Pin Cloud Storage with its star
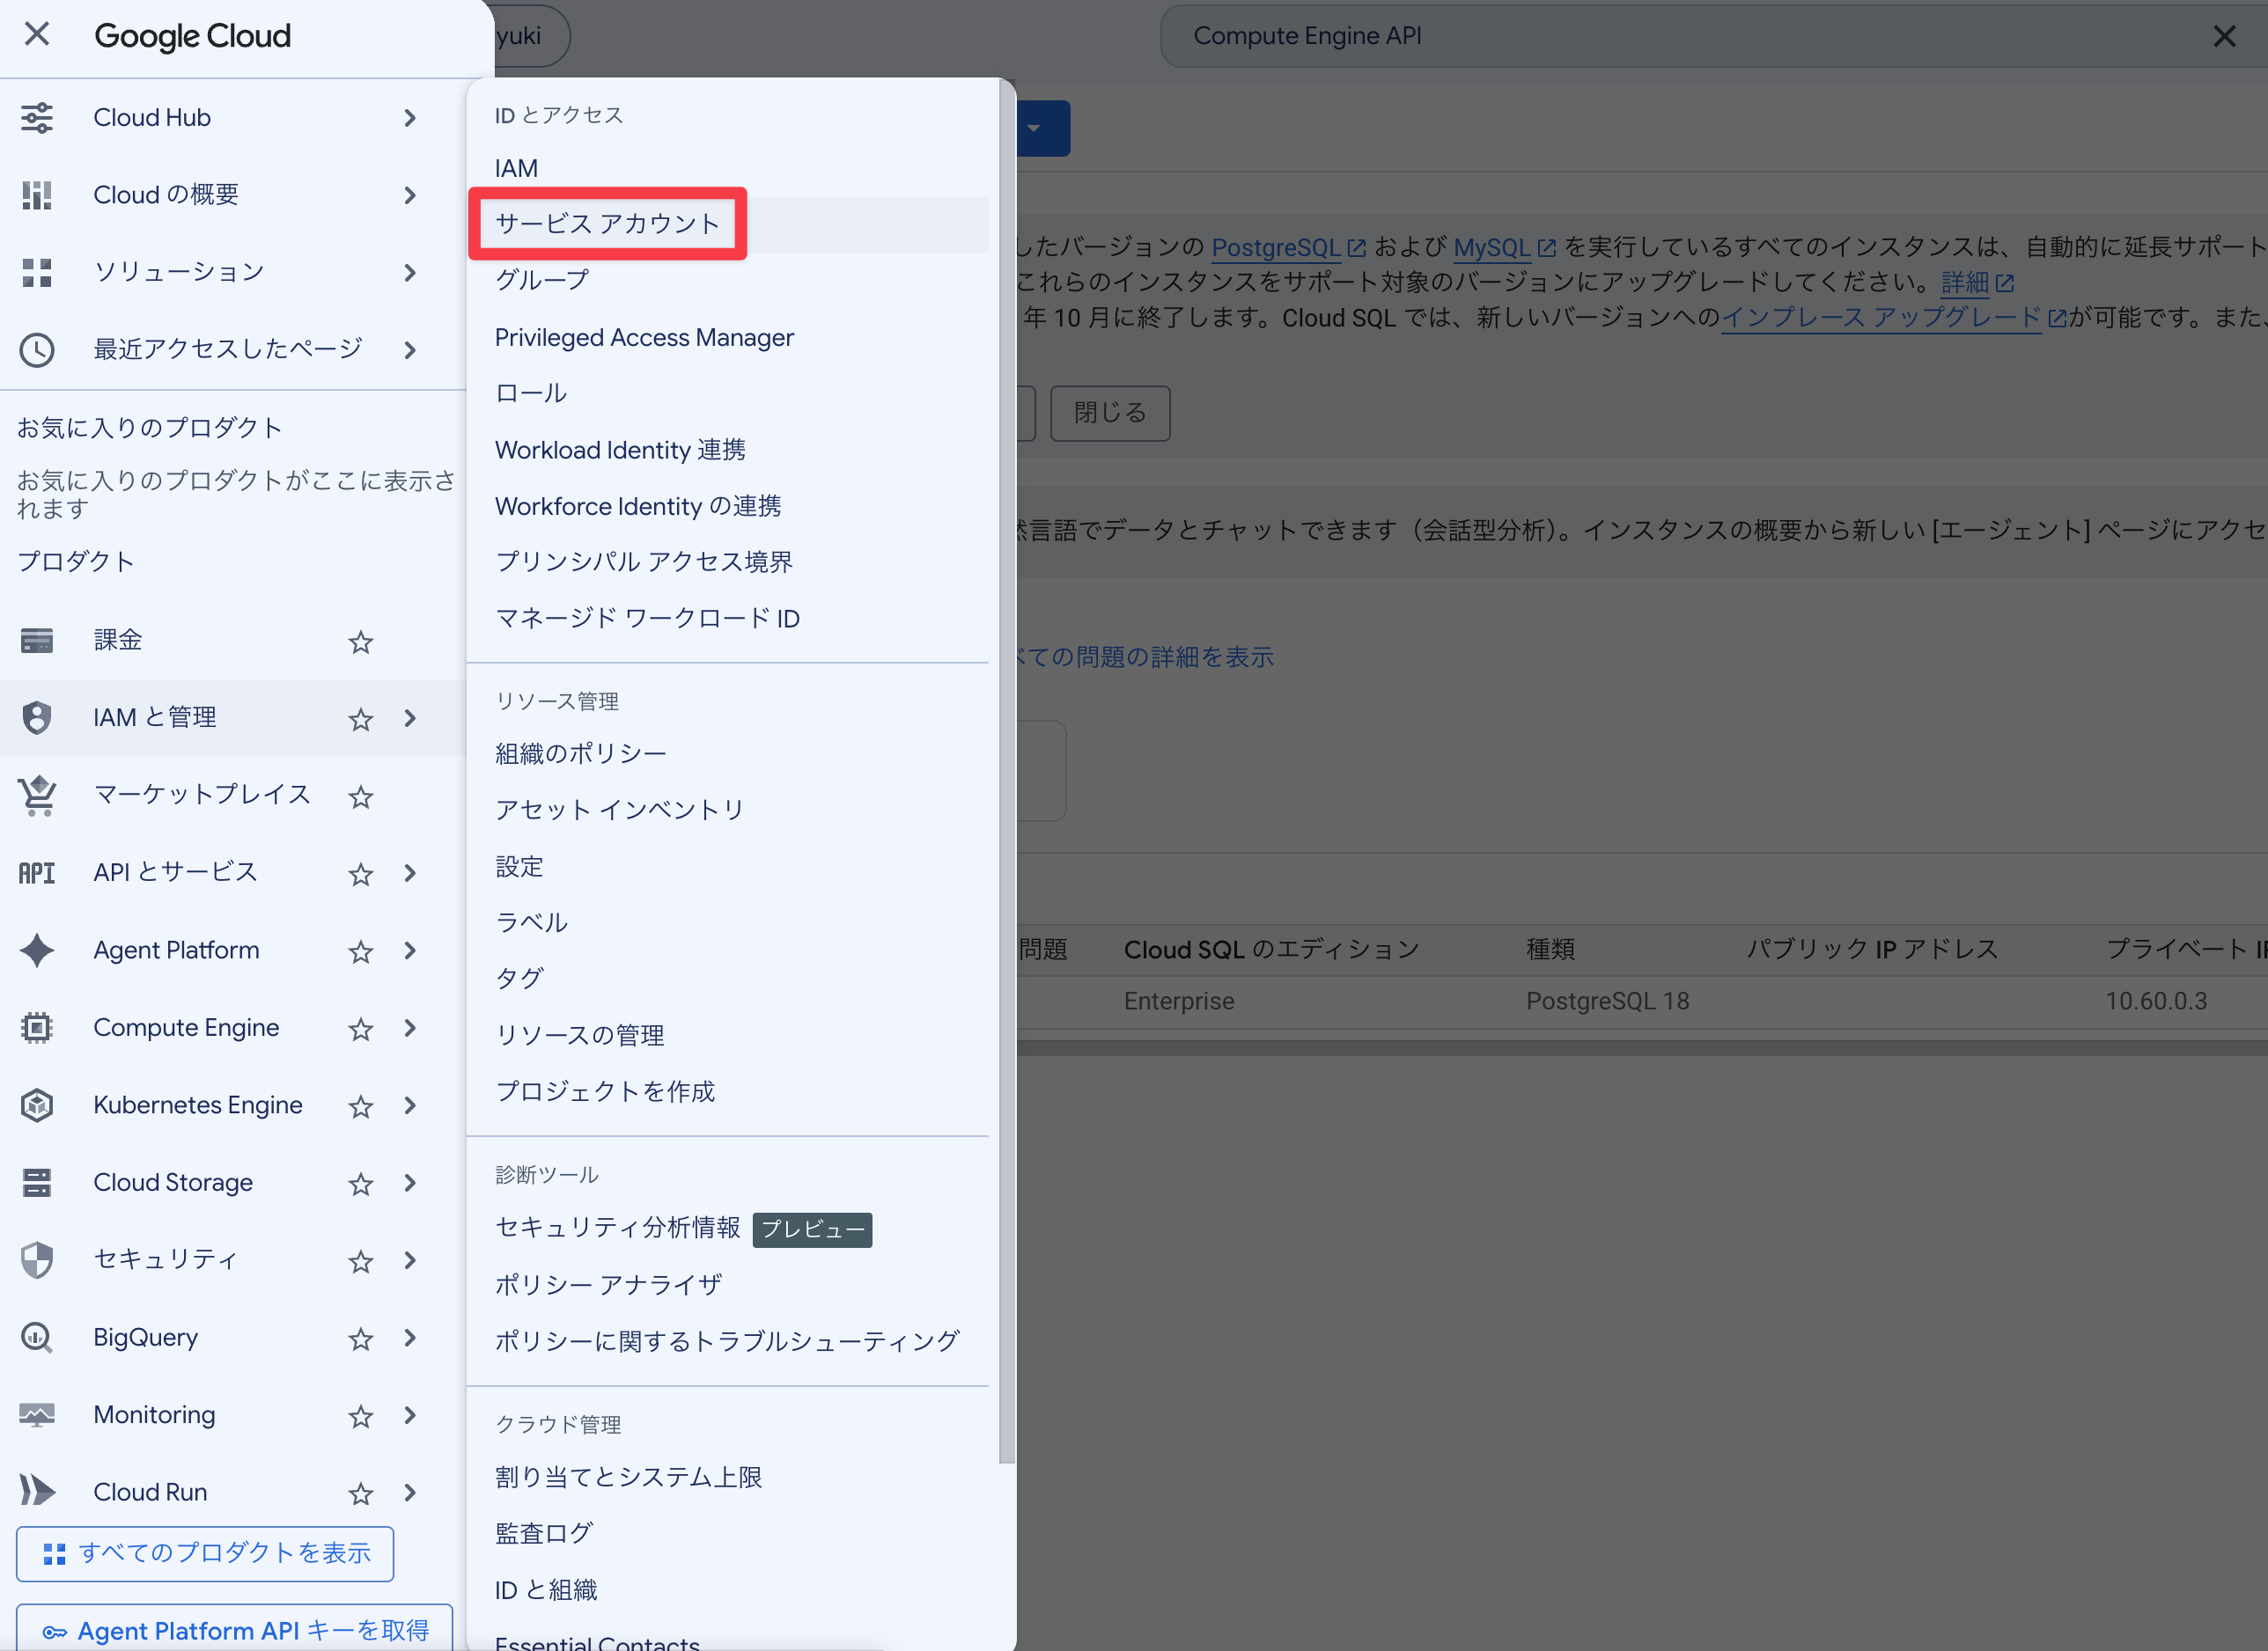 tap(360, 1184)
